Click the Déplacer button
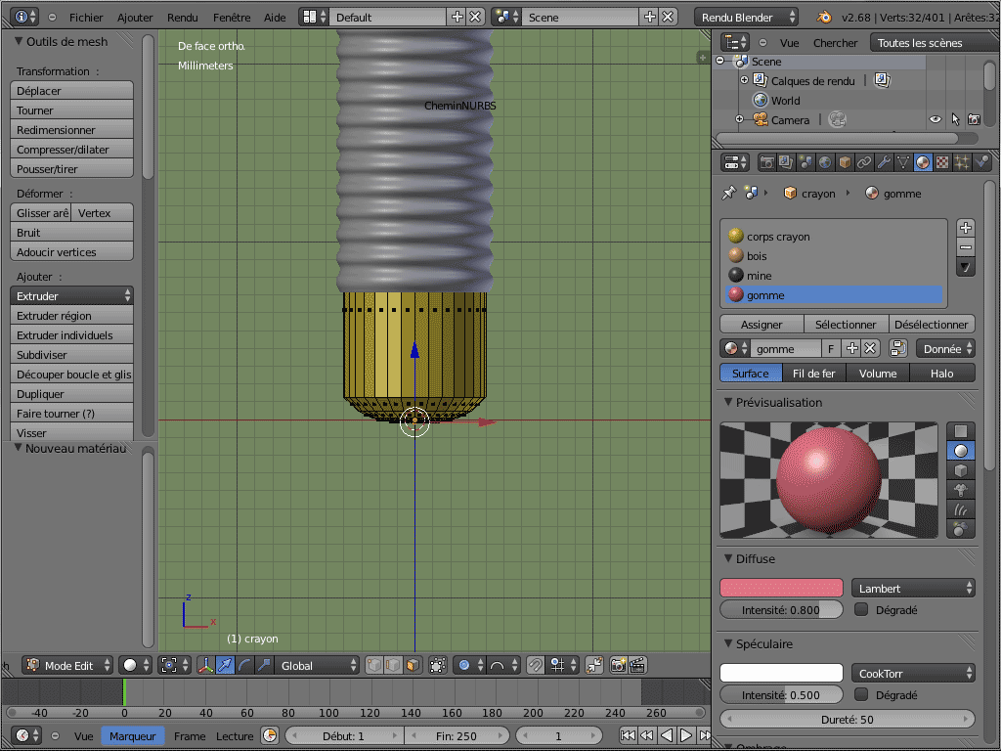The width and height of the screenshot is (1001, 751). (72, 91)
